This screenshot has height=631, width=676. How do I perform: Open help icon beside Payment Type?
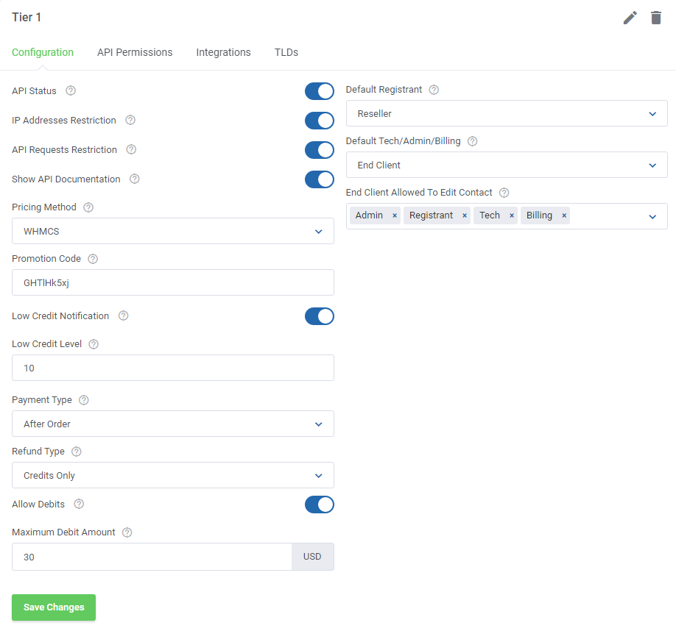click(84, 400)
